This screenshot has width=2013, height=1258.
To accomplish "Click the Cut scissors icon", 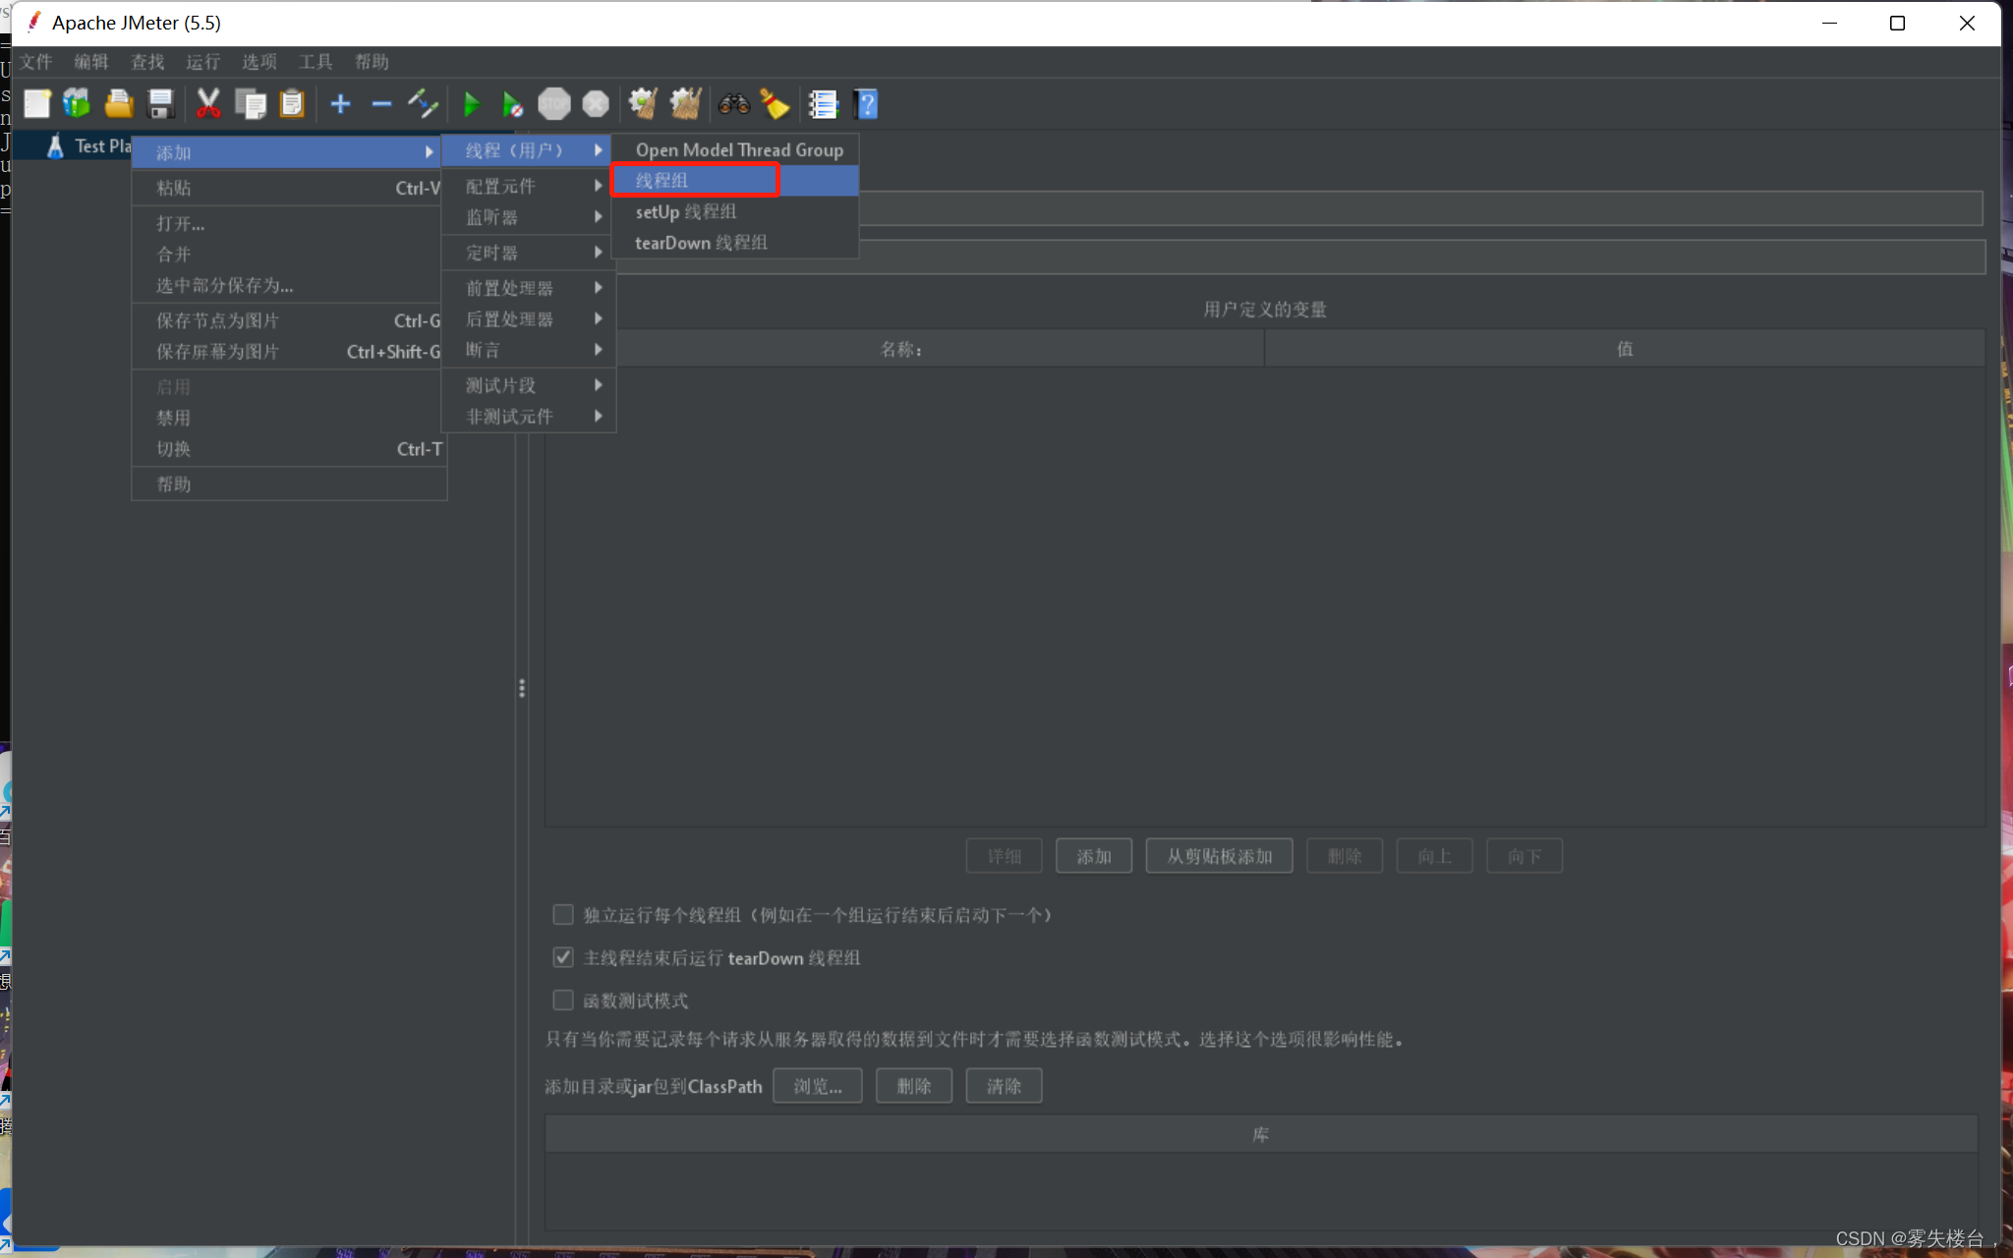I will point(208,103).
